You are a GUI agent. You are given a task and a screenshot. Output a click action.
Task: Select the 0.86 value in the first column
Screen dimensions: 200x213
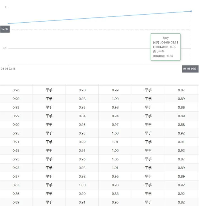pos(16,194)
